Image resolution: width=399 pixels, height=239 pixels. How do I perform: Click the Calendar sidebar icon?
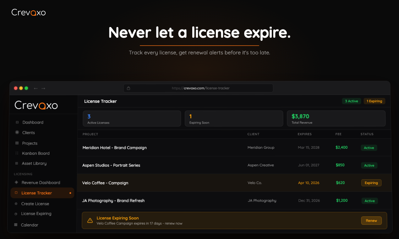point(16,225)
